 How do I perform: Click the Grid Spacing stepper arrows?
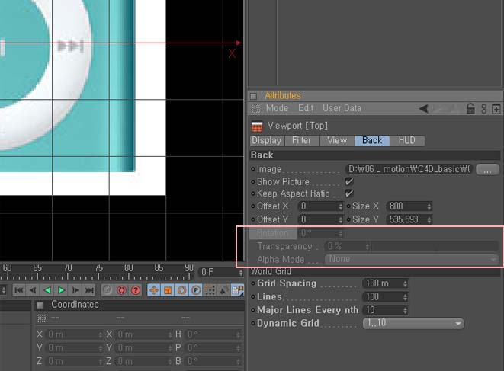406,283
